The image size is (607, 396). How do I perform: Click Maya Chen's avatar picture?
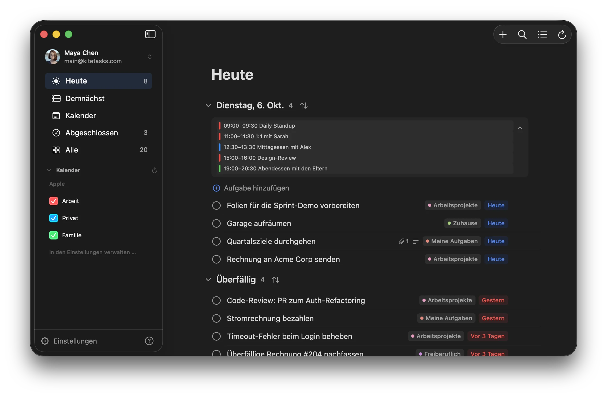52,56
